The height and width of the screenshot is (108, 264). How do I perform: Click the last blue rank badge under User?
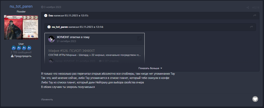(29, 48)
